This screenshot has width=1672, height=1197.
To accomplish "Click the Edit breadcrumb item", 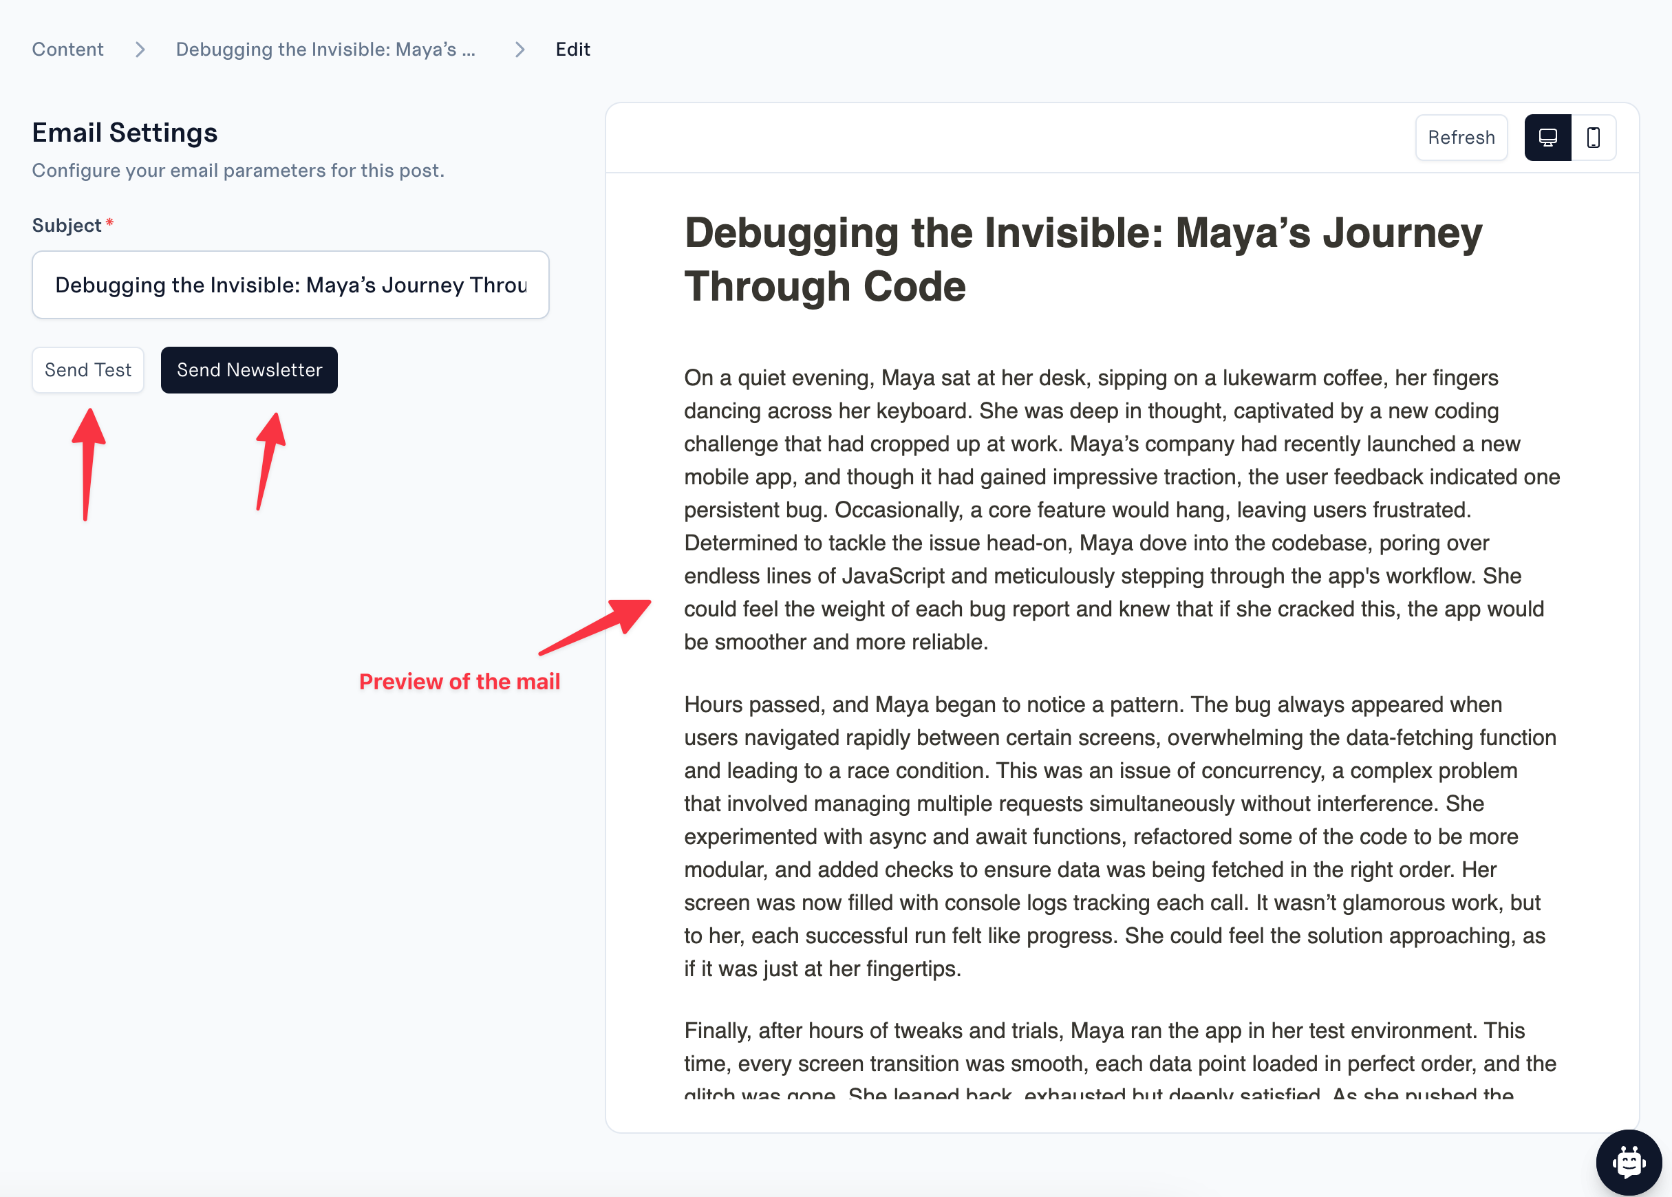I will (572, 50).
